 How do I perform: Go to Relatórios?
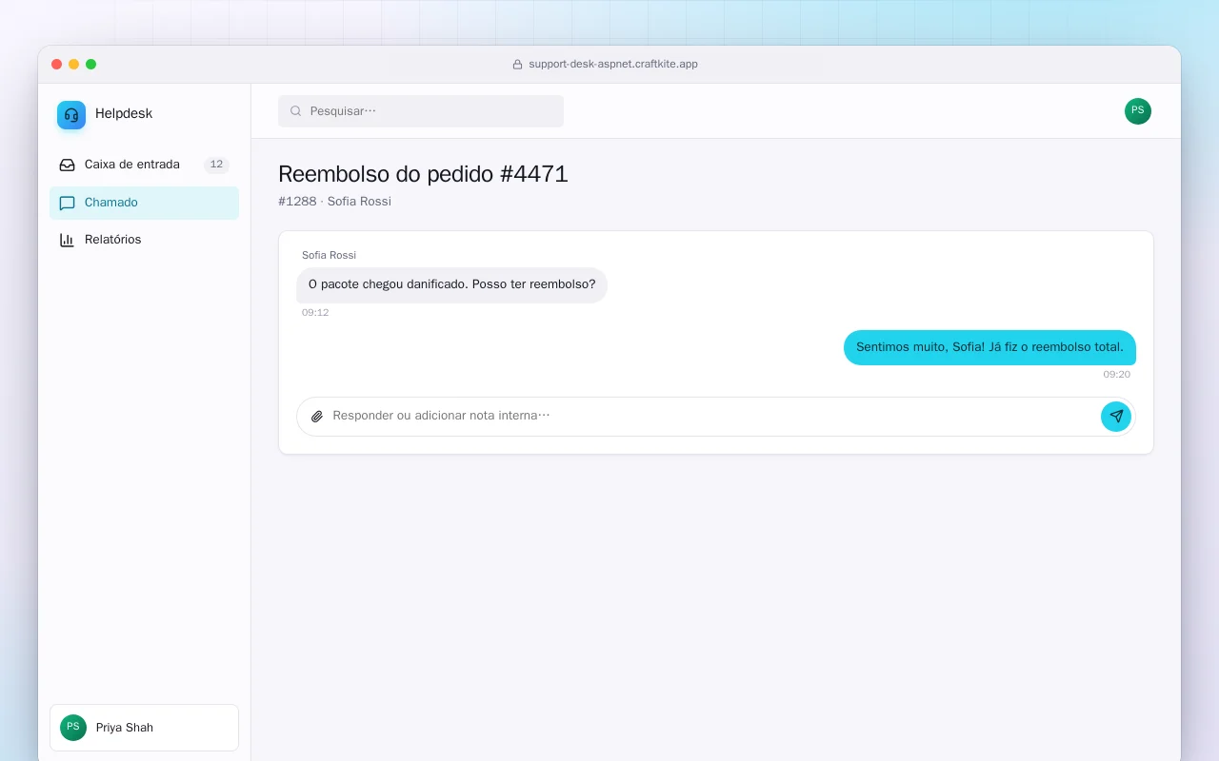click(x=144, y=240)
